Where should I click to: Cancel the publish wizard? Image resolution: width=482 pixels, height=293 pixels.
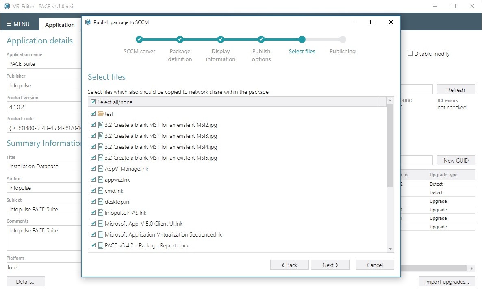[x=375, y=265]
